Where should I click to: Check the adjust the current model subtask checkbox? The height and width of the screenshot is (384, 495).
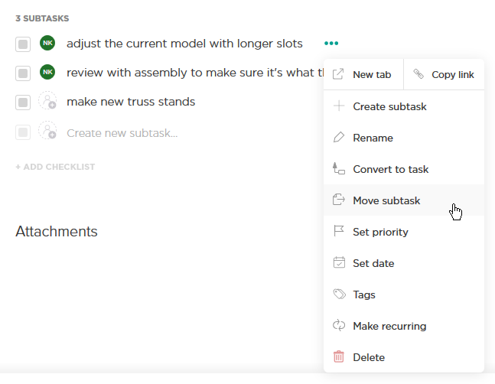[x=23, y=44]
